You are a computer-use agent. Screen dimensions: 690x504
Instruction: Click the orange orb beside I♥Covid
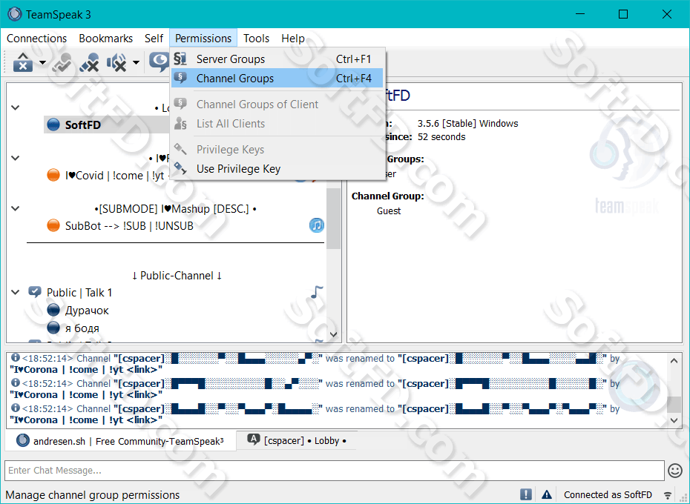53,175
